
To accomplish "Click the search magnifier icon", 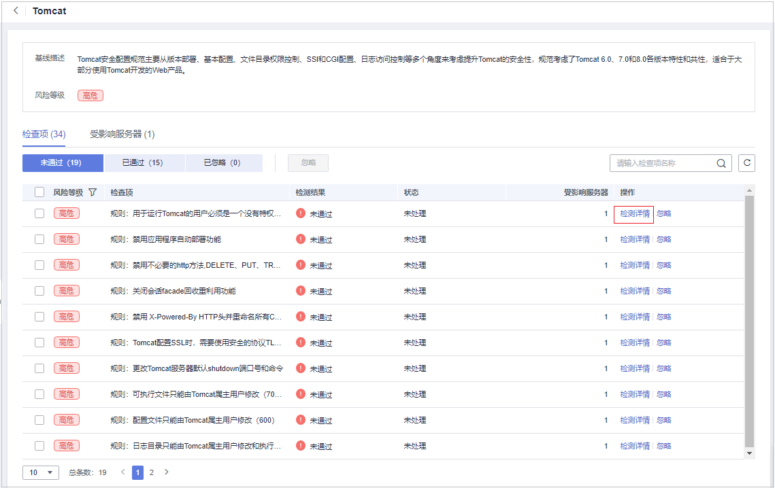I will (x=721, y=163).
